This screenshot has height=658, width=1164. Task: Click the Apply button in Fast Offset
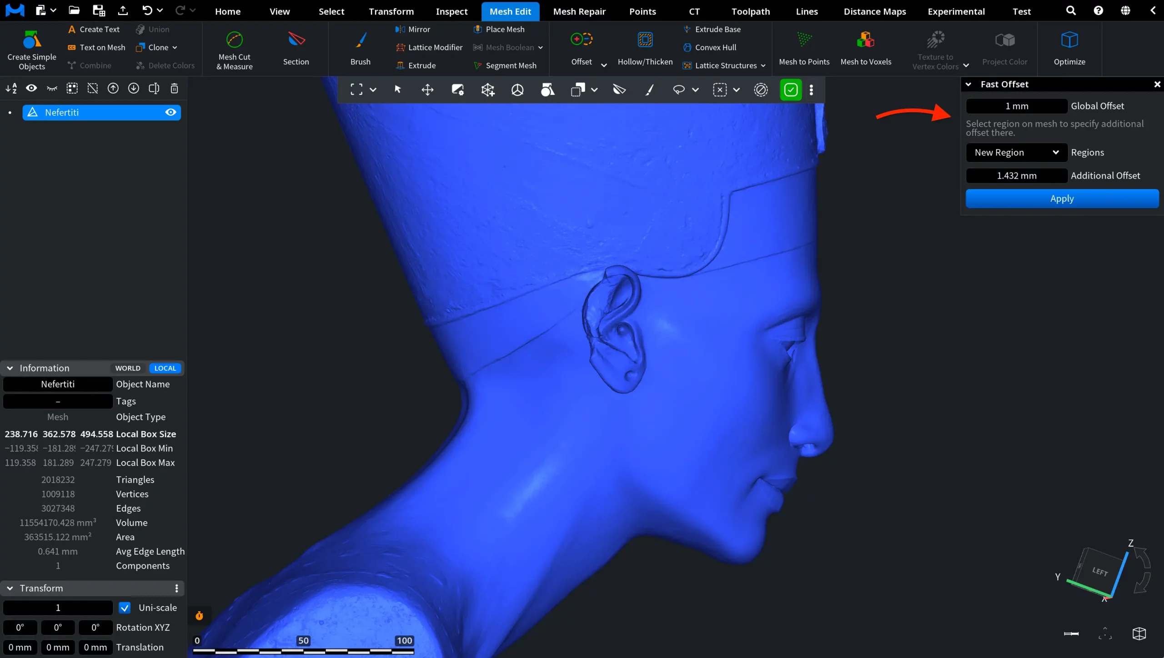[1062, 199]
